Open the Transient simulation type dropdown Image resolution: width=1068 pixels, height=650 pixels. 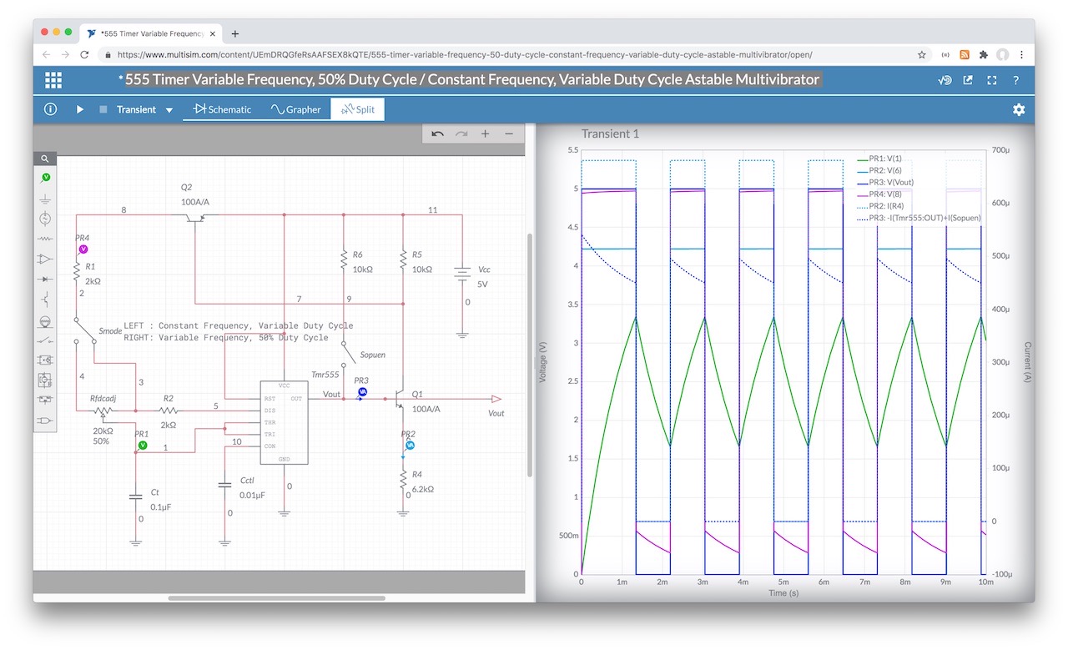click(145, 109)
